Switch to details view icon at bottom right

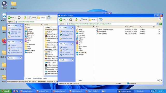coord(158,81)
